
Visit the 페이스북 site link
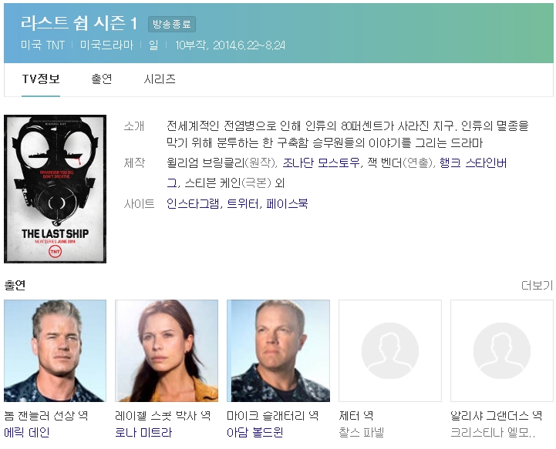(287, 203)
